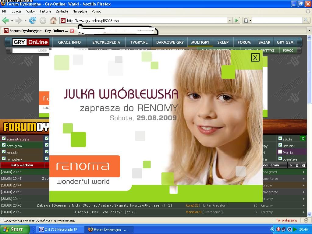Click the largest font size 'a' icon
312x234 pixels.
tap(303, 165)
